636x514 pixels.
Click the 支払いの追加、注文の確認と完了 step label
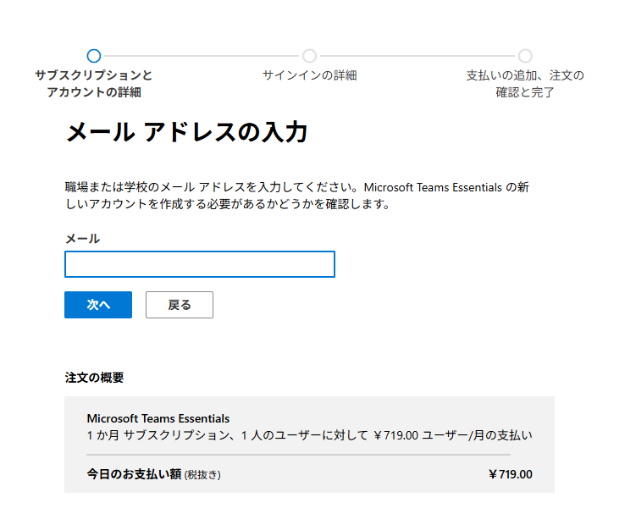[x=525, y=84]
